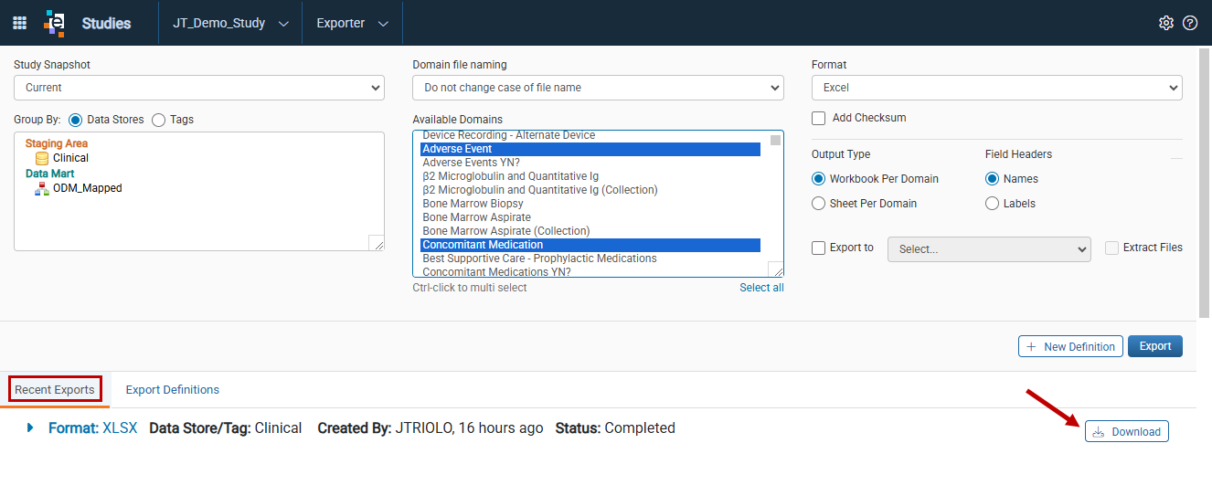The width and height of the screenshot is (1212, 496).
Task: Select Labels field headers radio
Action: pos(992,204)
